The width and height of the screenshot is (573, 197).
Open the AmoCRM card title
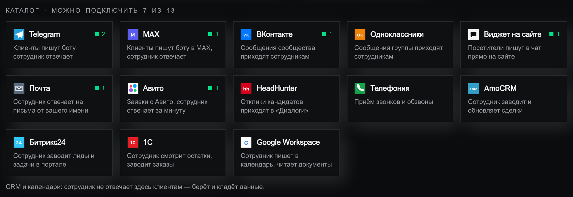point(500,88)
